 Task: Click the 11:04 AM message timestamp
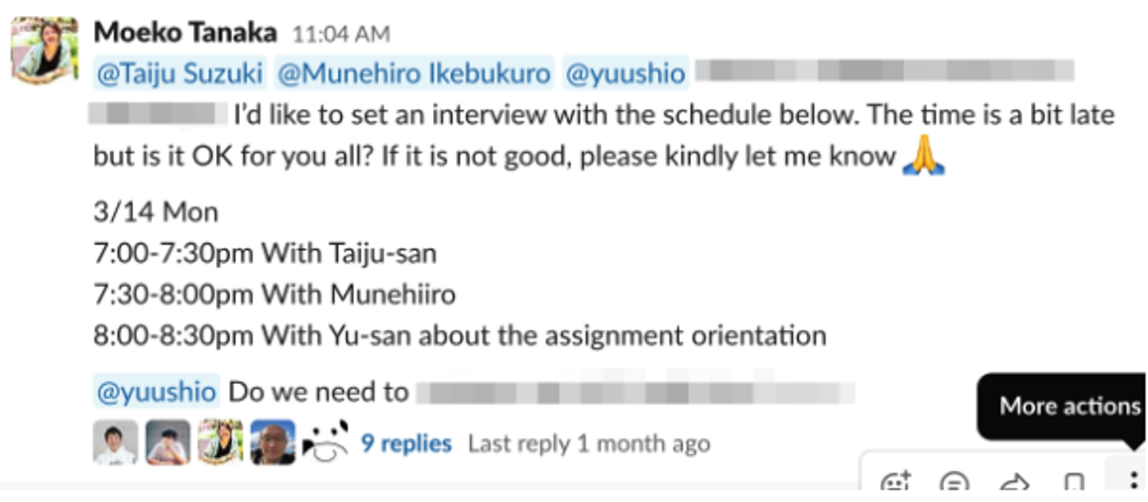[341, 34]
